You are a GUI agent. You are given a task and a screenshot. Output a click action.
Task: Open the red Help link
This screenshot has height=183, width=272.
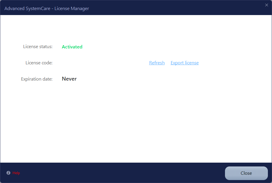click(x=16, y=173)
